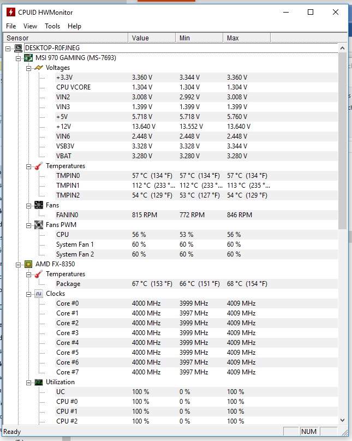Open the Help menu
The height and width of the screenshot is (441, 352).
[x=74, y=26]
